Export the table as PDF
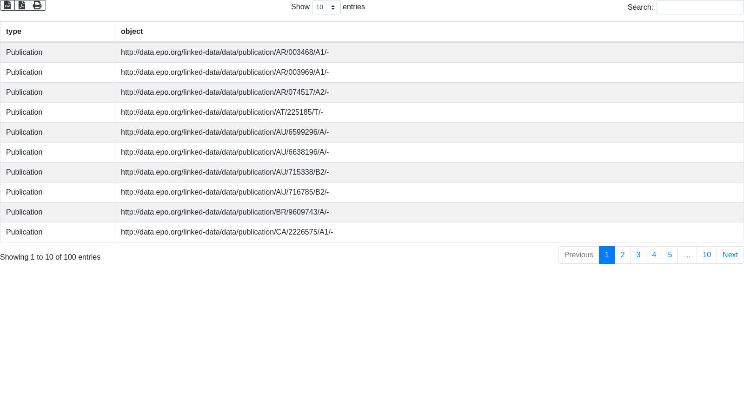 pyautogui.click(x=22, y=6)
